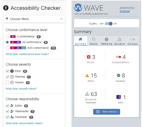The width and height of the screenshot is (142, 127).
Task: Click the Accessibility Checker person logo icon
Action: pos(6,8)
